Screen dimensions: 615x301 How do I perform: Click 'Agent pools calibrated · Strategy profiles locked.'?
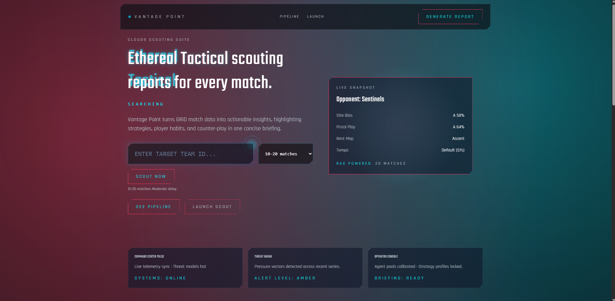coord(418,267)
